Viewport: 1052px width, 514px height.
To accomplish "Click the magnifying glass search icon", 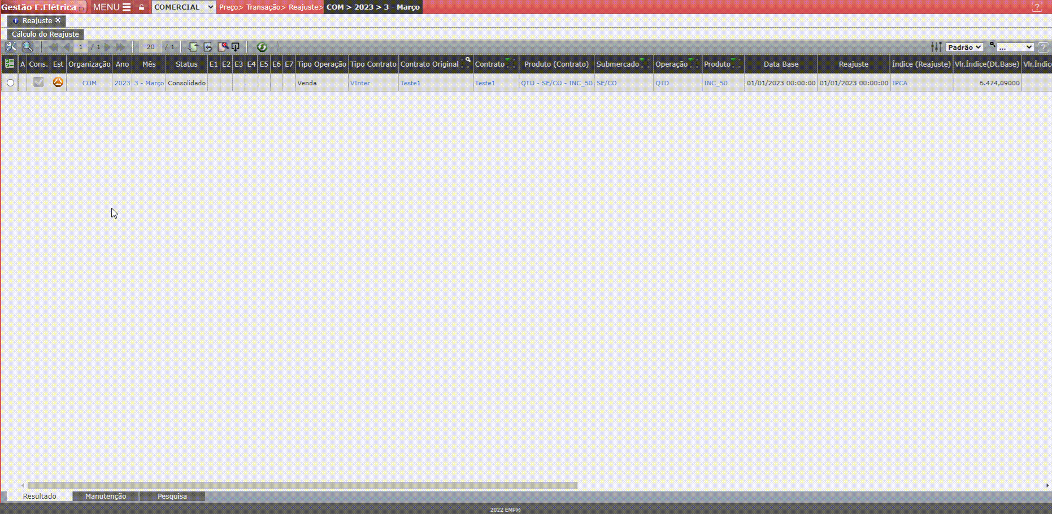I will (x=27, y=47).
